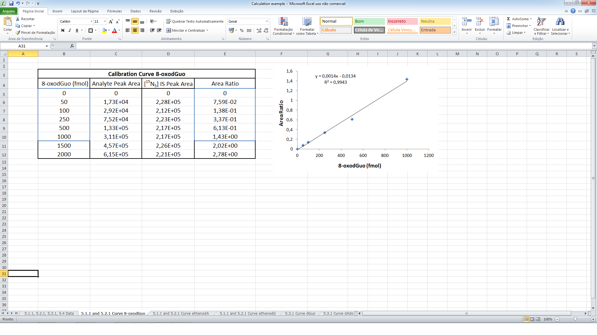Click the Localizar e Selecionar binoculars
This screenshot has width=597, height=335.
pos(560,22)
